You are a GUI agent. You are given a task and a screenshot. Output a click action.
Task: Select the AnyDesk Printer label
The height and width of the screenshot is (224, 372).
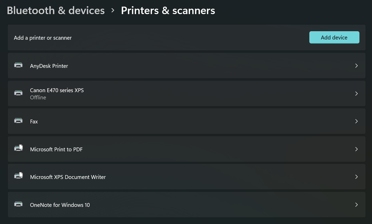(x=49, y=66)
